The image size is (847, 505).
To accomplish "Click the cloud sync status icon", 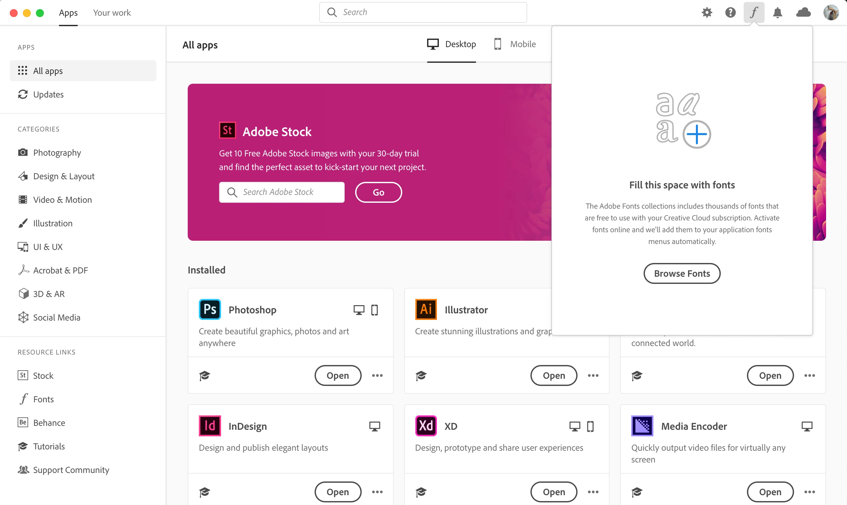I will [803, 12].
